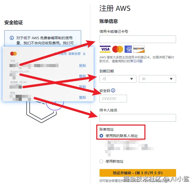
Task: Click the Mastercard icon in the card popup
Action: [13, 54]
